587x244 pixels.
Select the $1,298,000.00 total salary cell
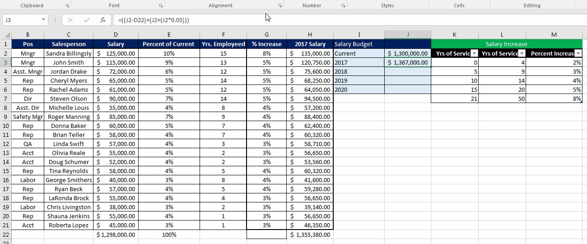pyautogui.click(x=116, y=235)
